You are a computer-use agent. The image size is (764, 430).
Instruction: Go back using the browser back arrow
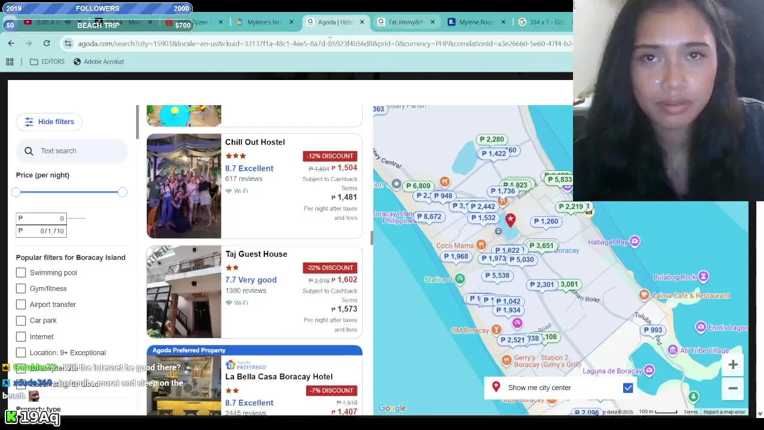pos(11,43)
